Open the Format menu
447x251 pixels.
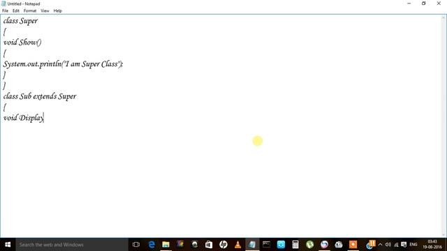[30, 11]
